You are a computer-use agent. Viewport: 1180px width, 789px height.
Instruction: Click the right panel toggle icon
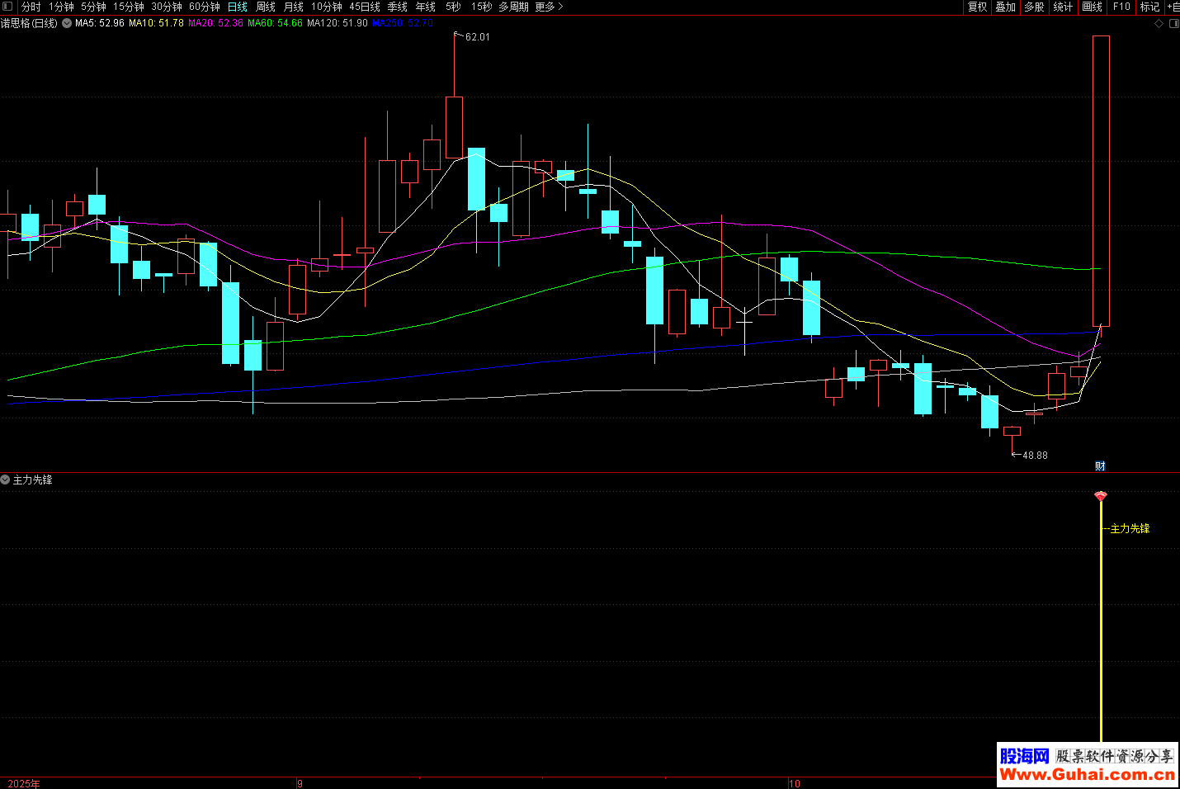[x=1174, y=24]
